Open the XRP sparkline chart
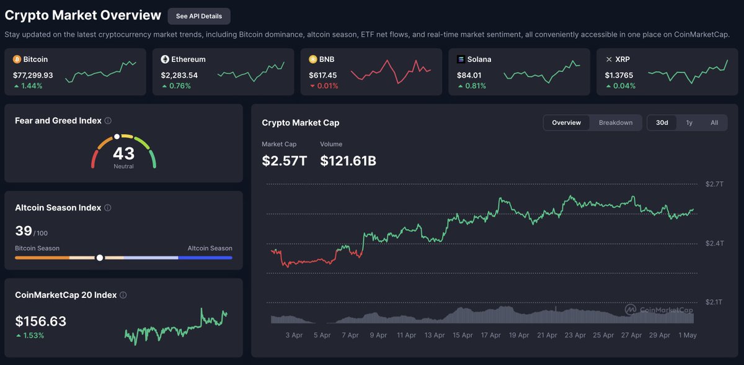This screenshot has width=744, height=365. (688, 72)
